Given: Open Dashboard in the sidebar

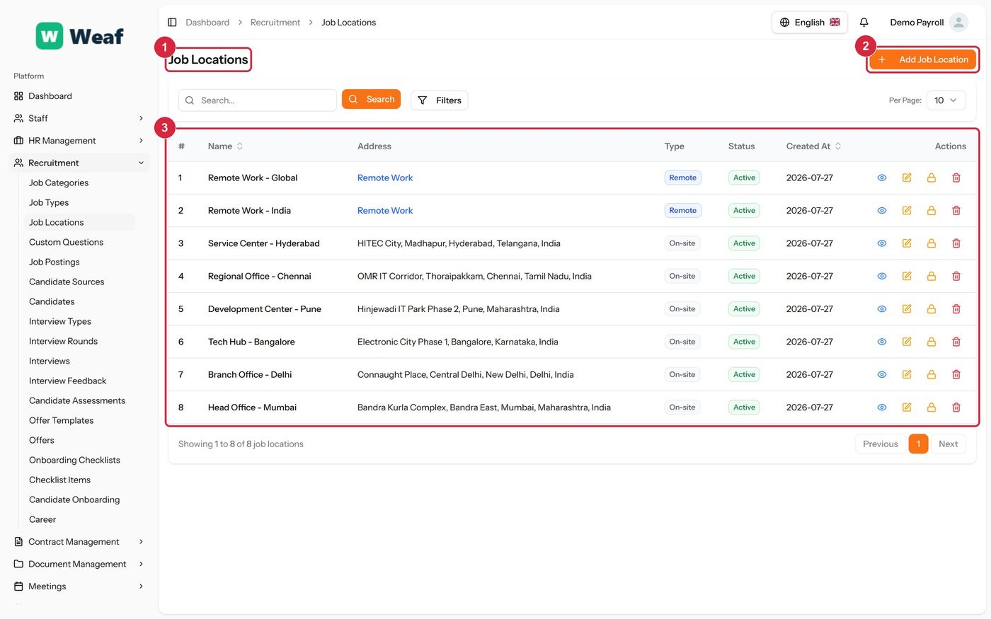Looking at the screenshot, I should pyautogui.click(x=79, y=96).
